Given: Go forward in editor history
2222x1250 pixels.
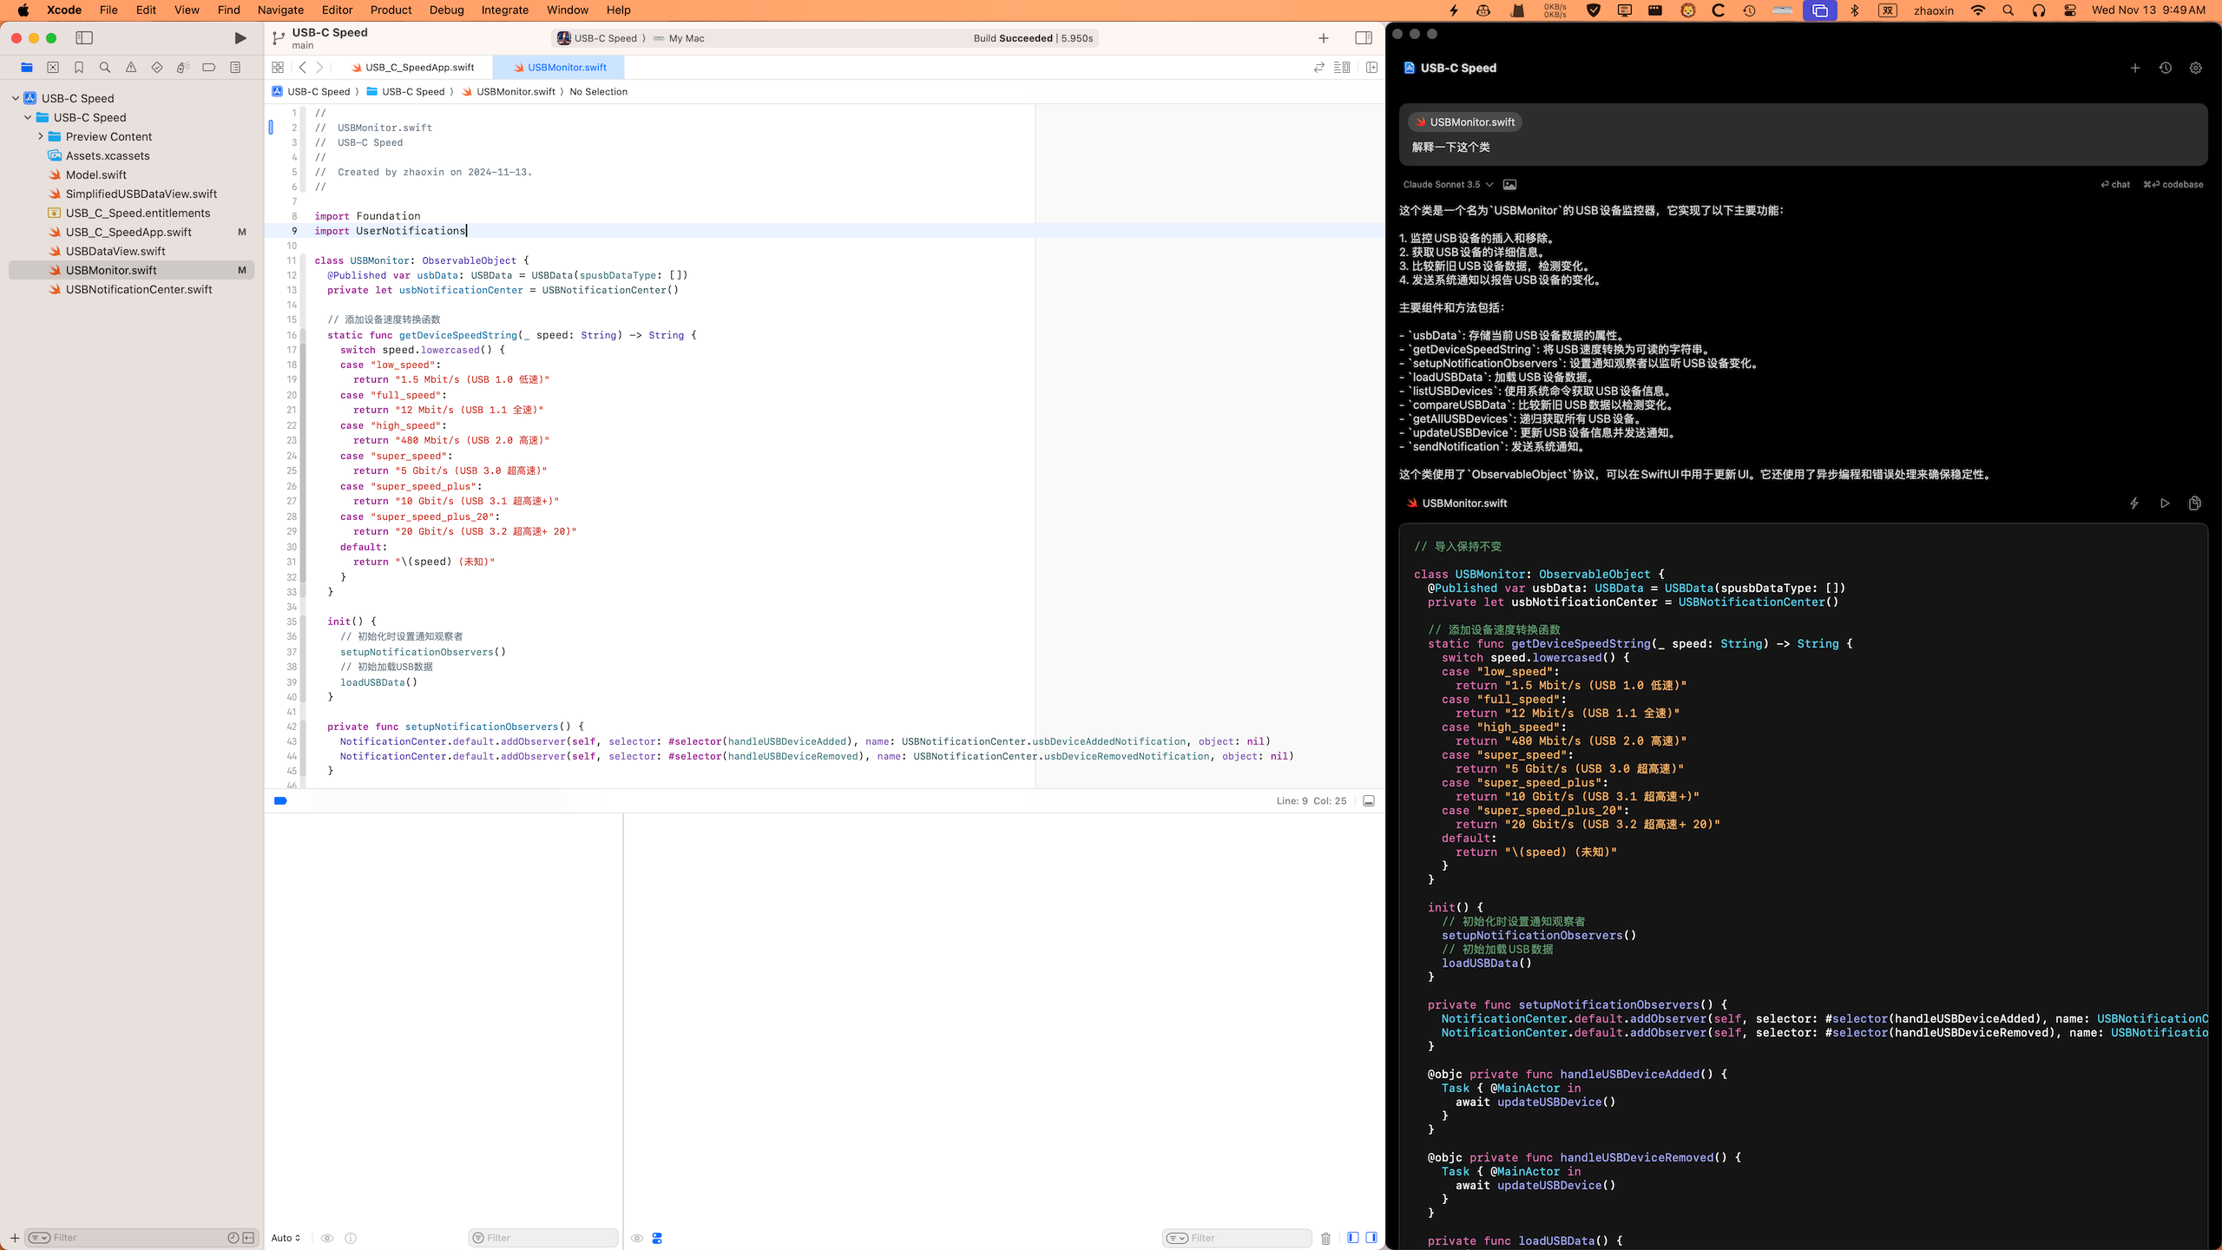Looking at the screenshot, I should [319, 67].
